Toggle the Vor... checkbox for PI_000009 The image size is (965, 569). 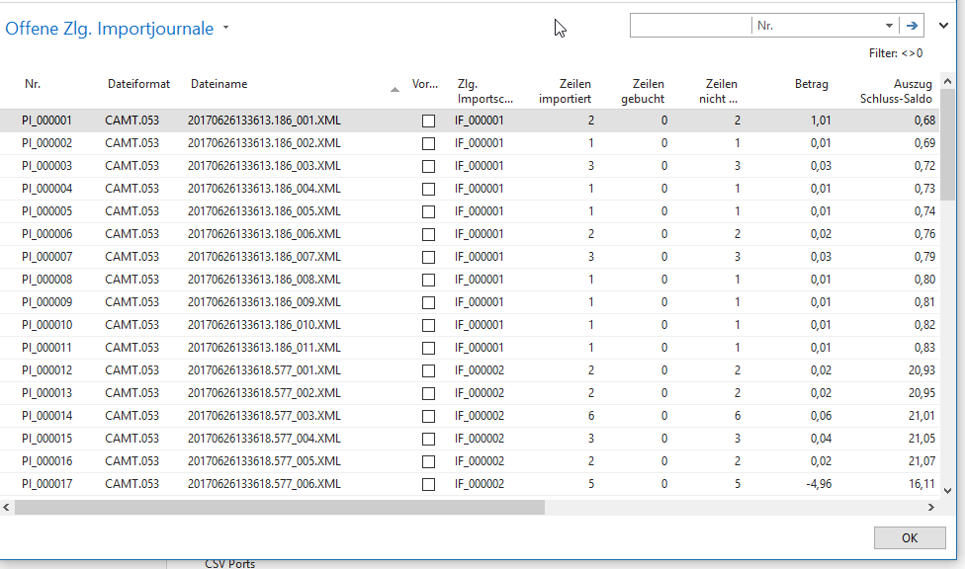tap(428, 303)
